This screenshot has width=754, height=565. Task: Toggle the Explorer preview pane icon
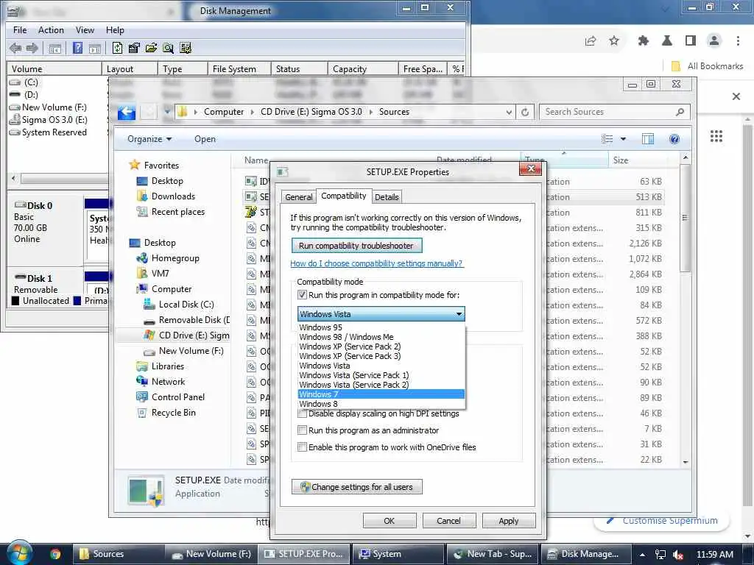648,139
